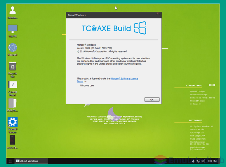The width and height of the screenshot is (226, 167).
Task: Activate About Windows taskbar button
Action: pyautogui.click(x=31, y=161)
